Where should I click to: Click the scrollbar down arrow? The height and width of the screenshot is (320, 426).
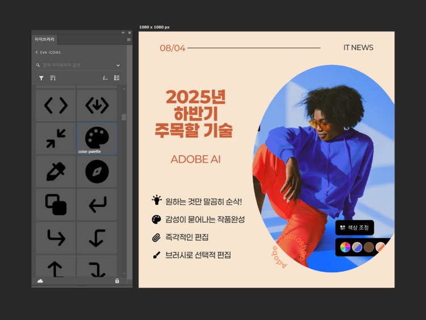click(x=124, y=273)
